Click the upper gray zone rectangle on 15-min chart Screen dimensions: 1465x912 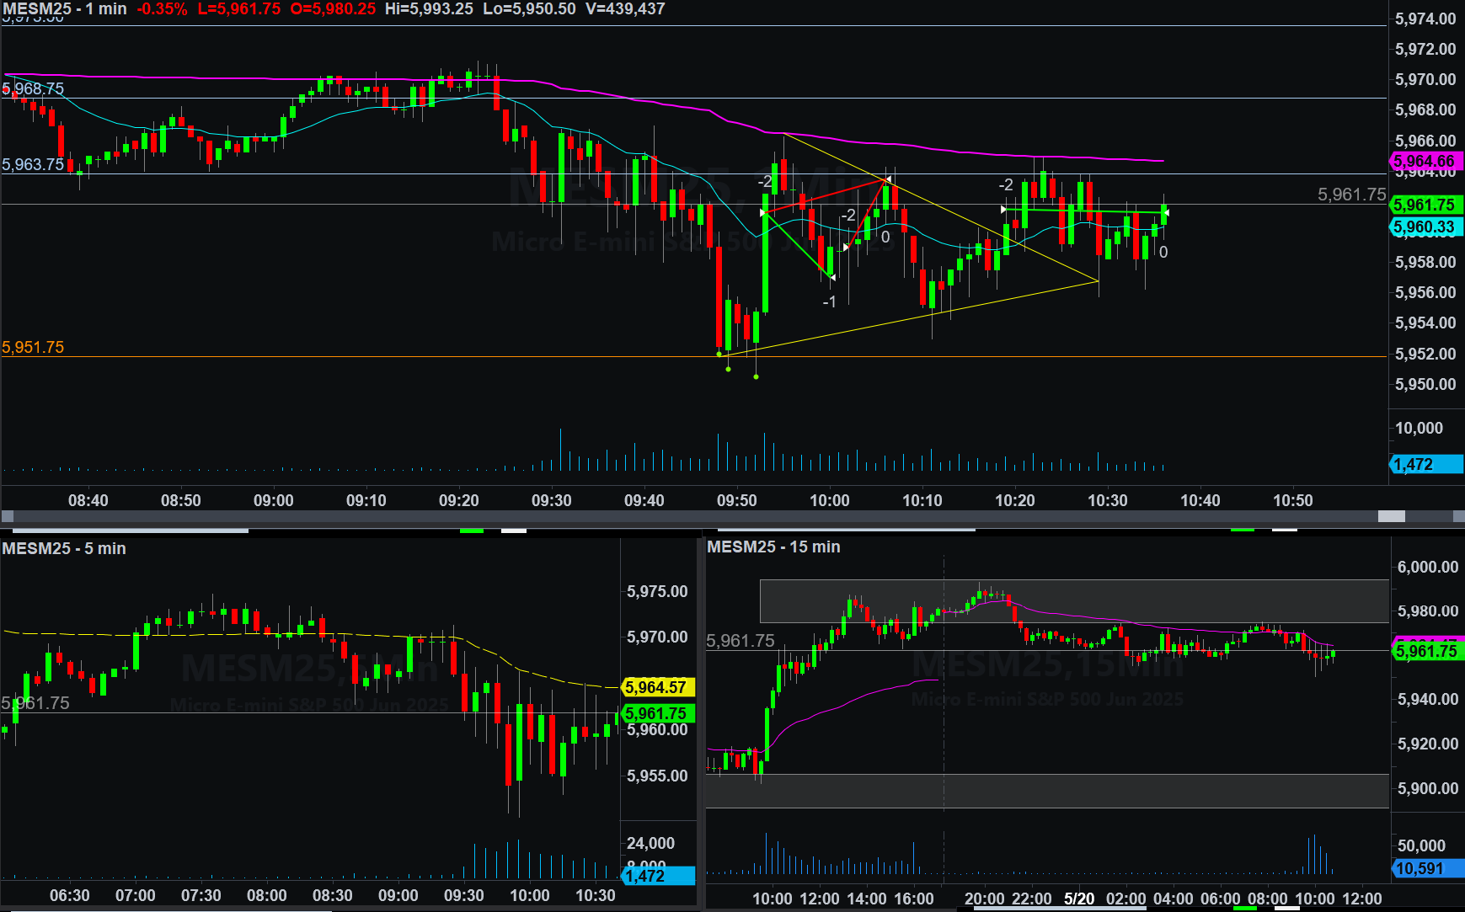[x=1074, y=600]
